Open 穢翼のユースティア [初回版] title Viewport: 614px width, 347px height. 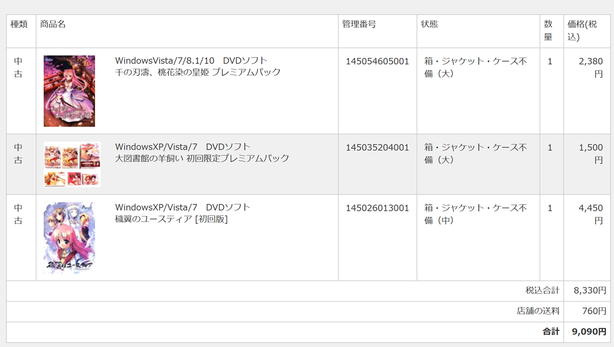(171, 219)
